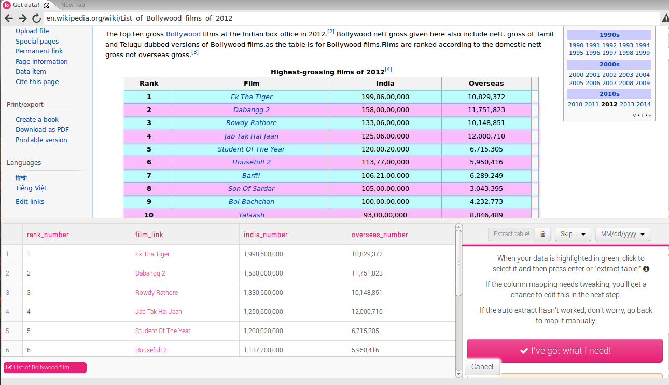Open Rowdy Rathore wiki table link
Screen dimensions: 669x385
pyautogui.click(x=252, y=123)
